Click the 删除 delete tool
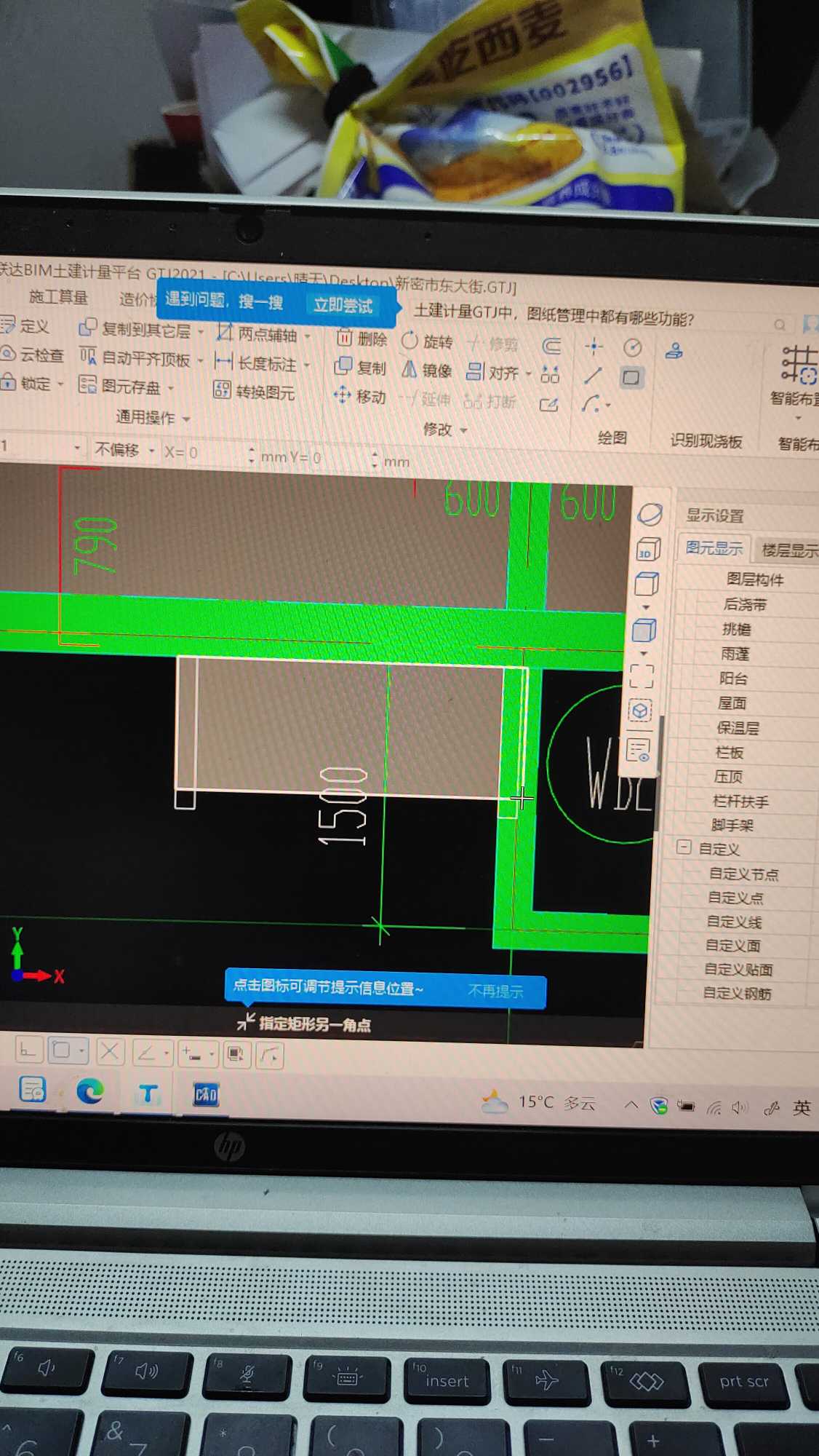 click(x=361, y=339)
